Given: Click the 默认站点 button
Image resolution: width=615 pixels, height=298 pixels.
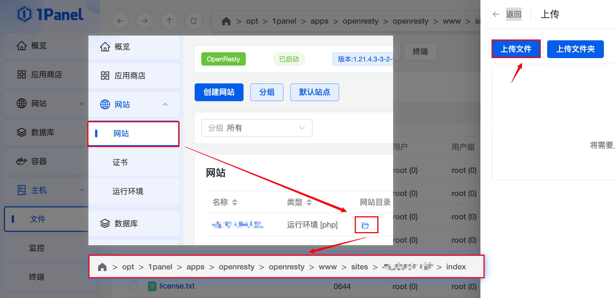Looking at the screenshot, I should (315, 92).
